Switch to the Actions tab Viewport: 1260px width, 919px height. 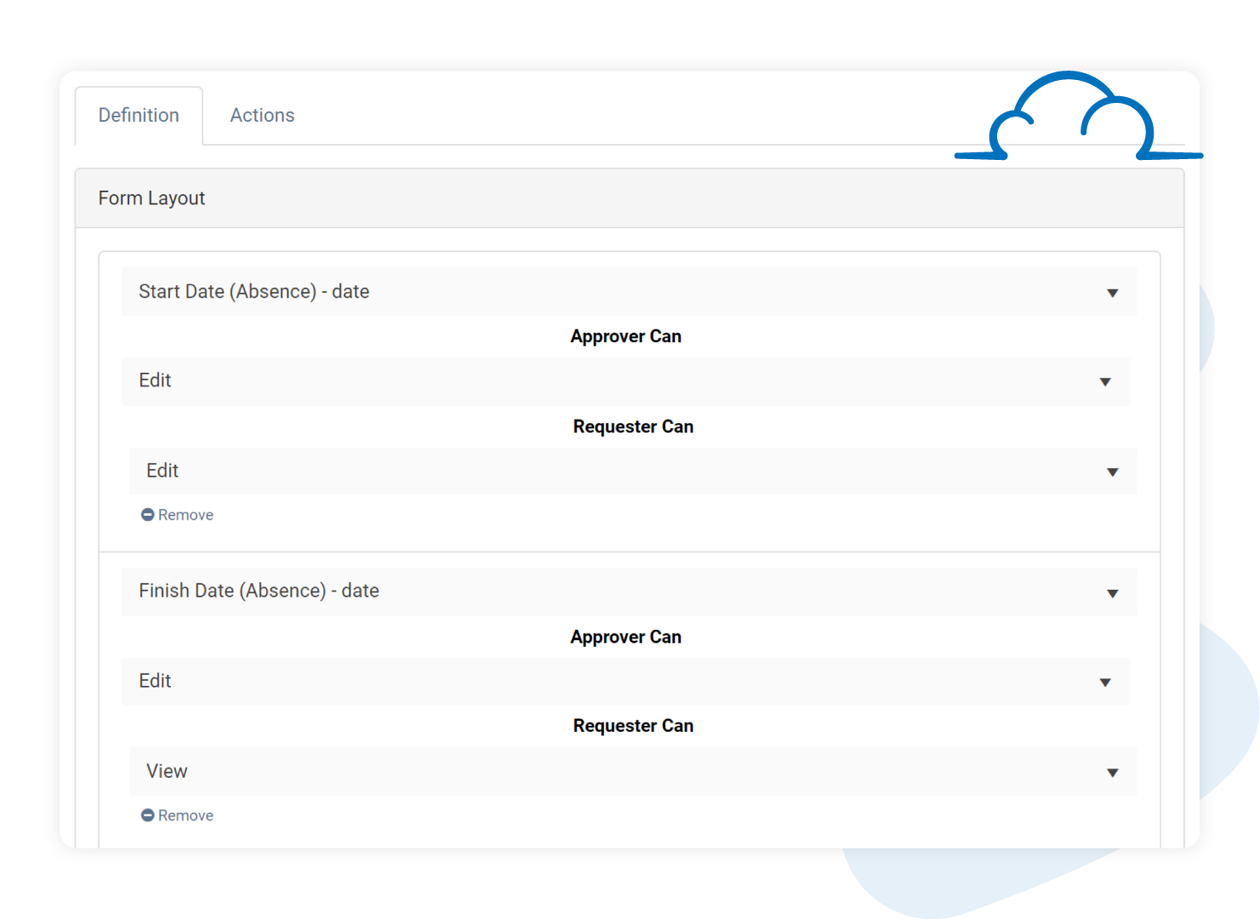(x=261, y=115)
